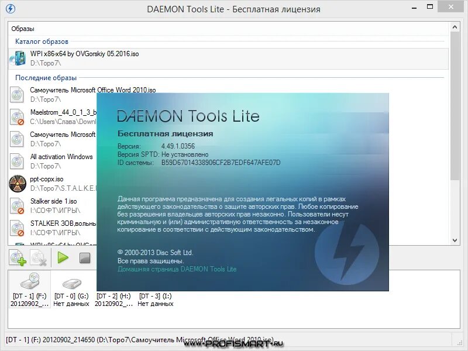Click the version number 4.49.1.0356

pyautogui.click(x=178, y=146)
